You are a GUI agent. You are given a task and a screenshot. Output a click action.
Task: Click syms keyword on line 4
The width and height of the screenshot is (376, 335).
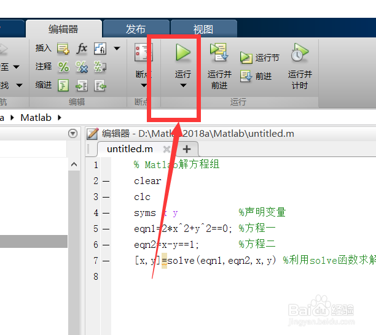[x=145, y=213]
